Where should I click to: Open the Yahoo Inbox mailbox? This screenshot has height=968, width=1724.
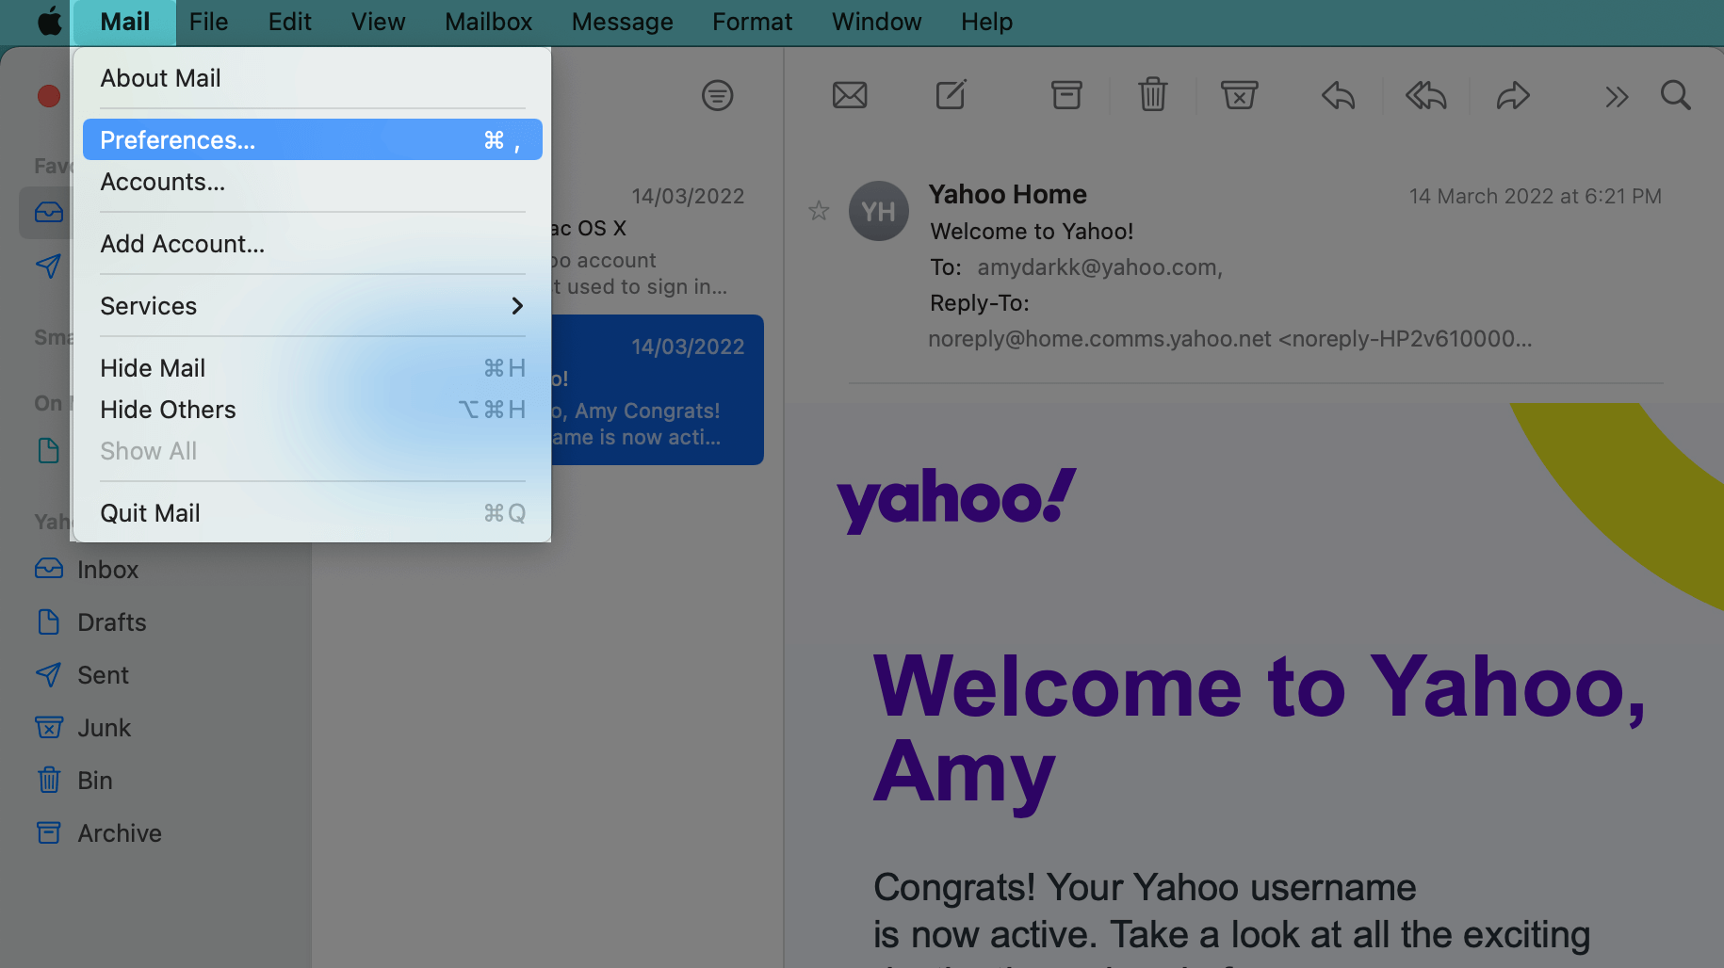click(107, 570)
